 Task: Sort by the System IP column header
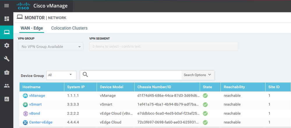81,87
